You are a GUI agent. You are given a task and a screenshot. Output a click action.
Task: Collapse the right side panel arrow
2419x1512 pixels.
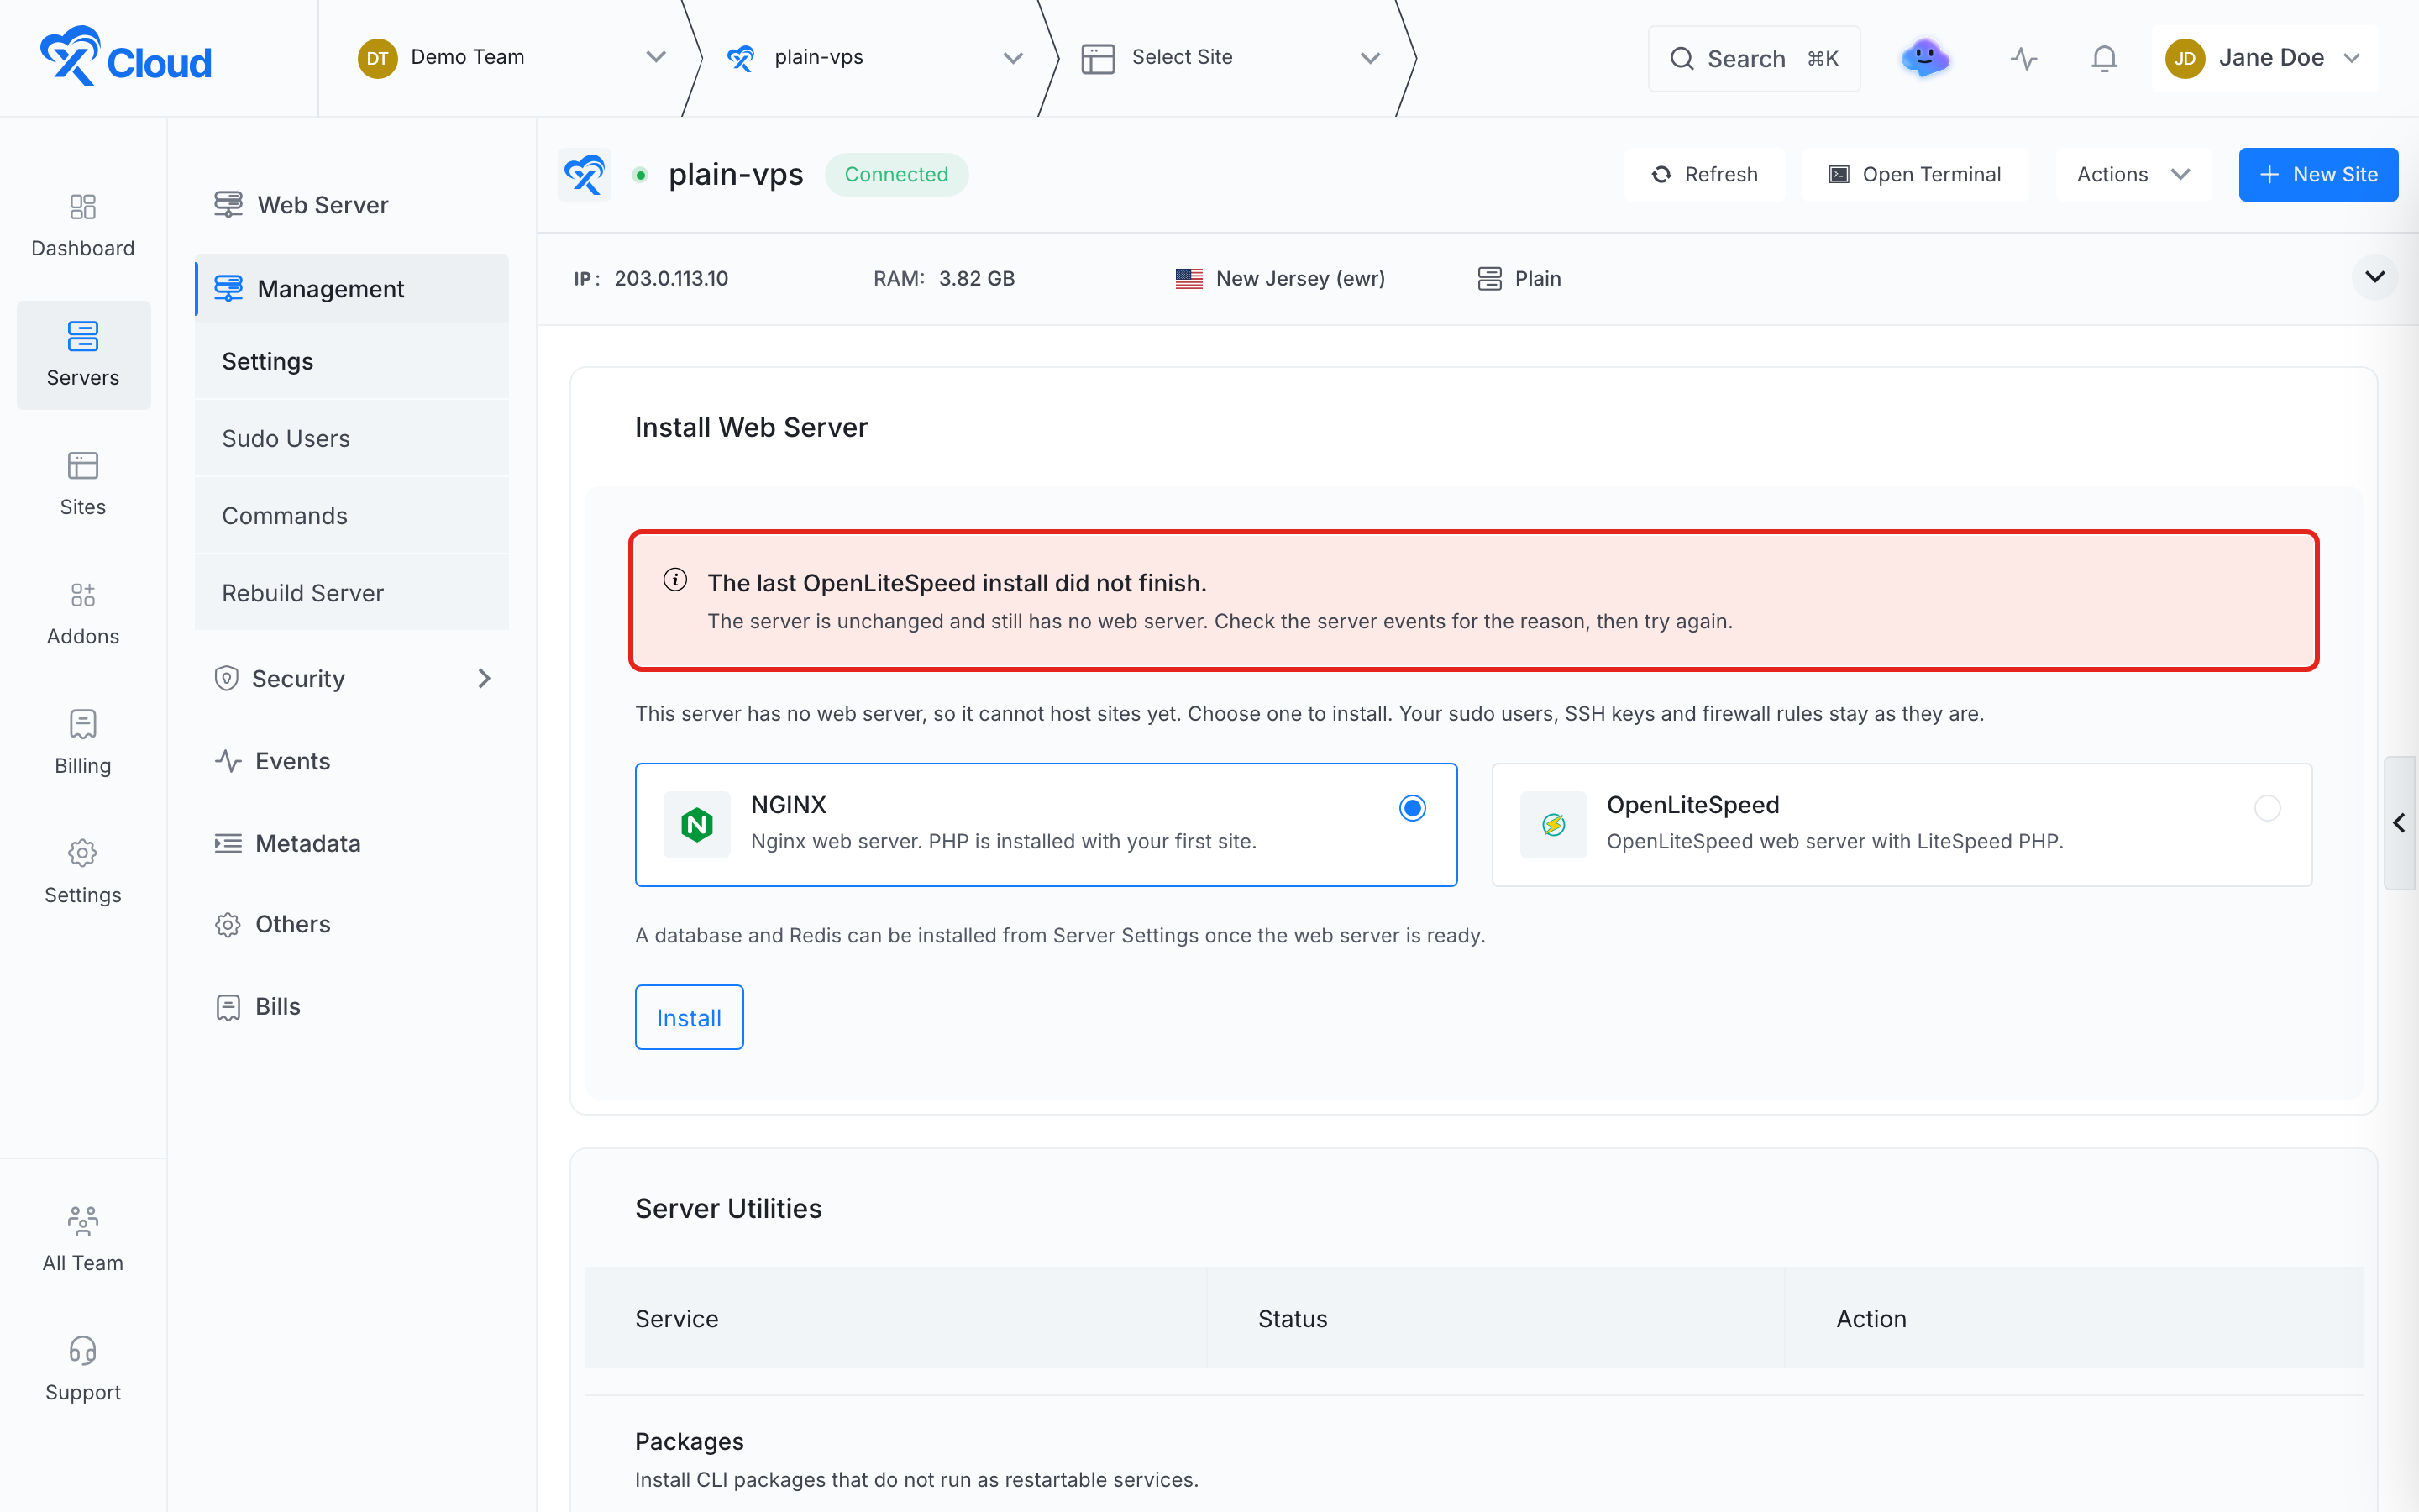coord(2399,823)
